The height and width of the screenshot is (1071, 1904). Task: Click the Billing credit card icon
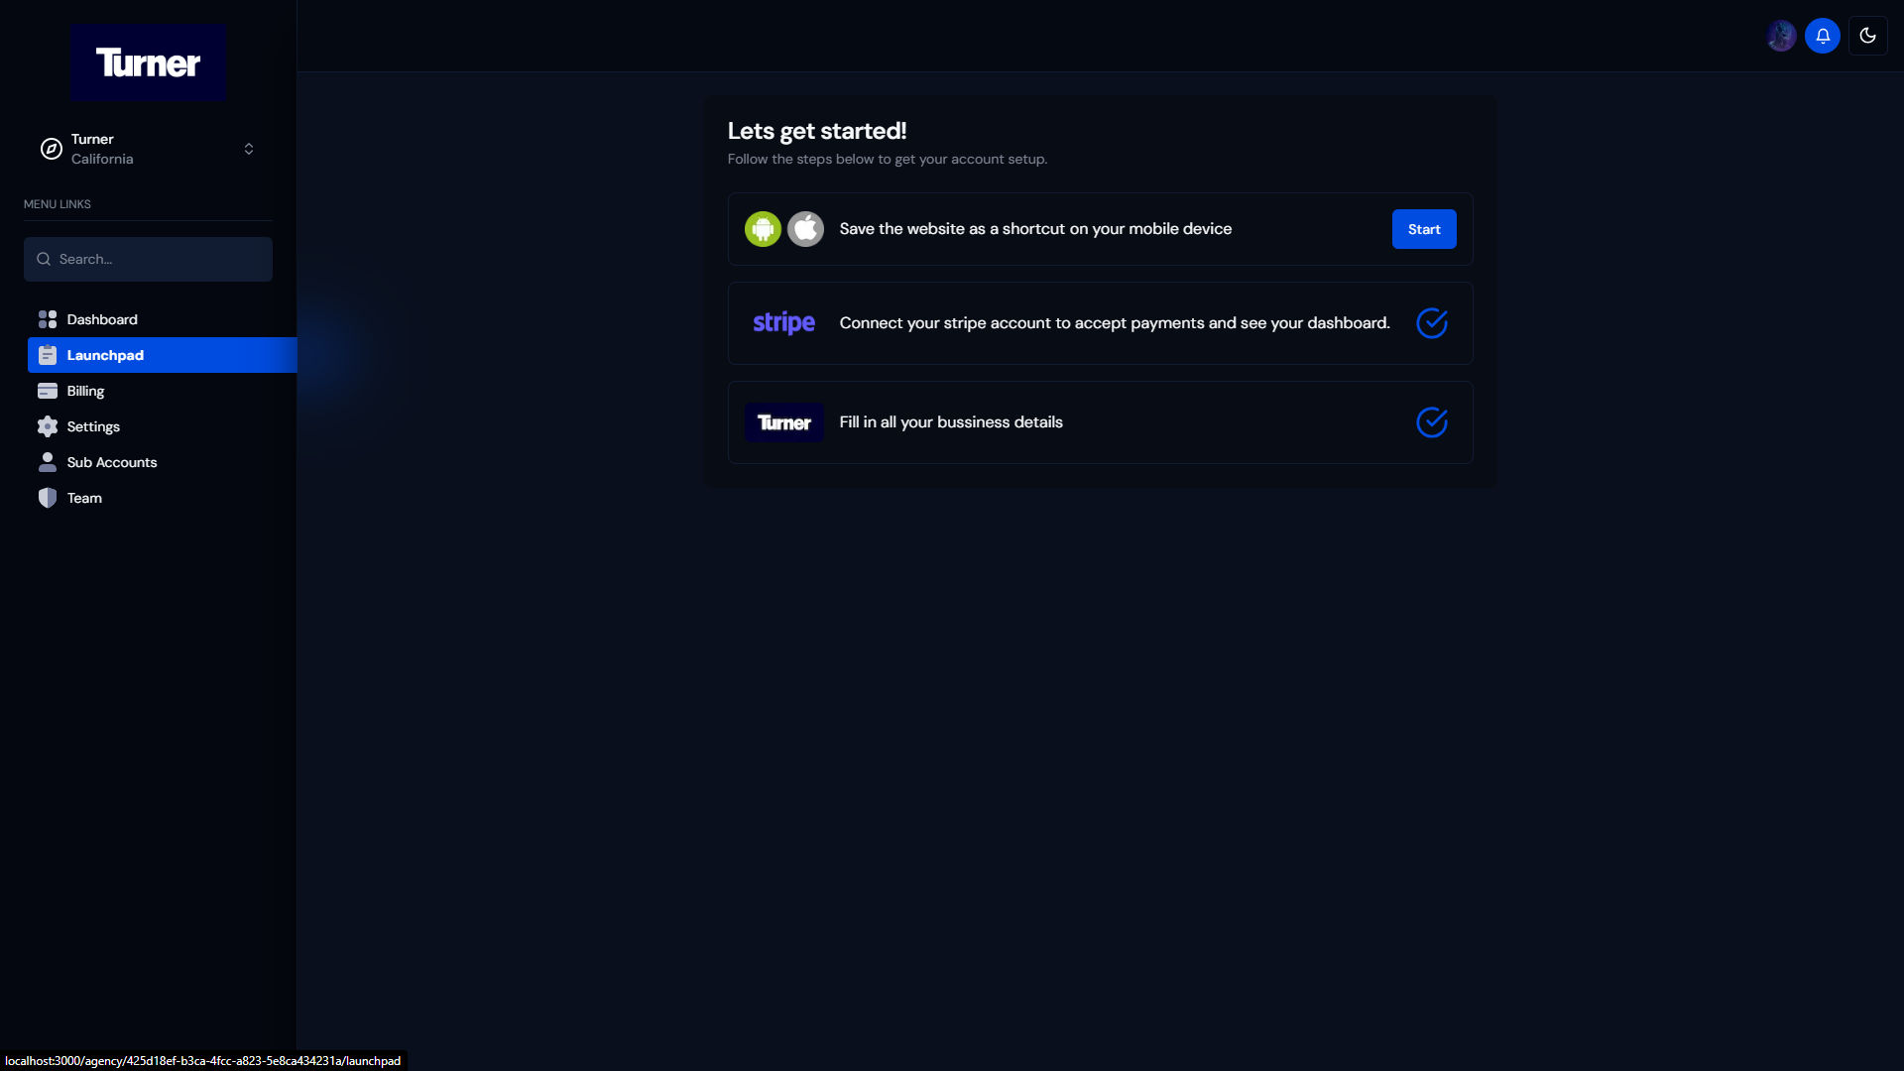(47, 391)
